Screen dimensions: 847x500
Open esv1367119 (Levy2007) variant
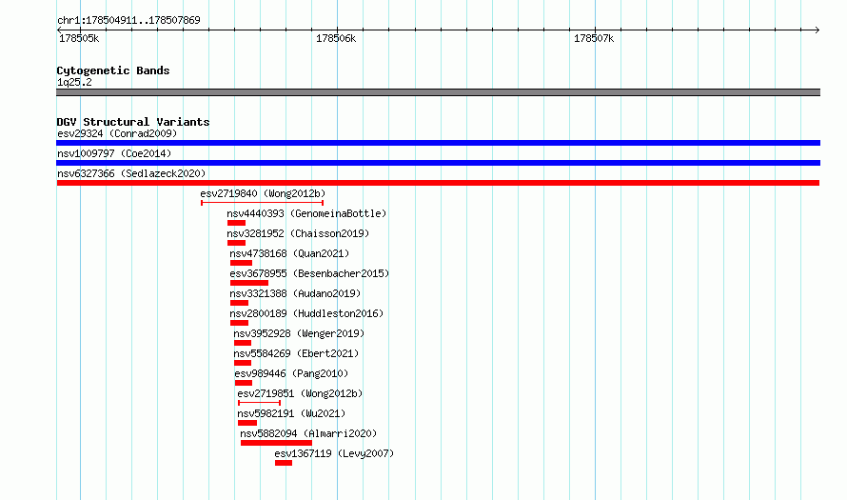point(334,453)
